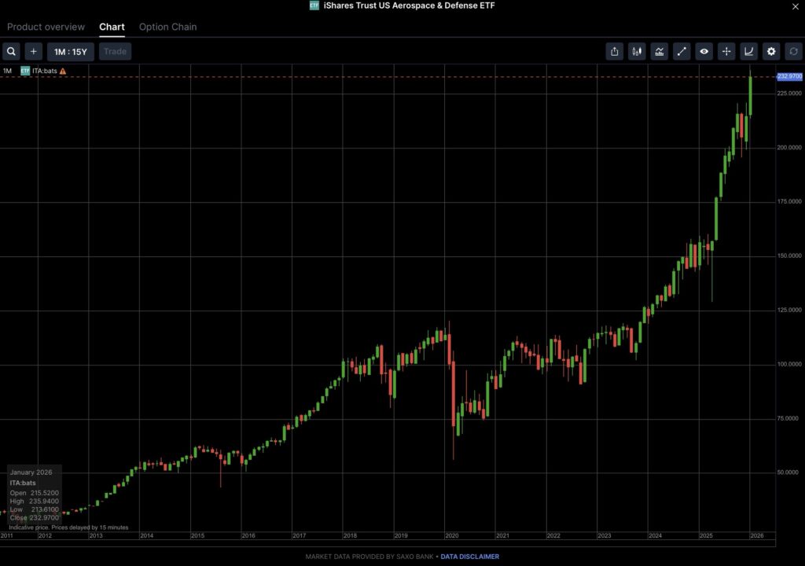Click the Trade button
Viewport: 805px width, 566px height.
click(115, 52)
